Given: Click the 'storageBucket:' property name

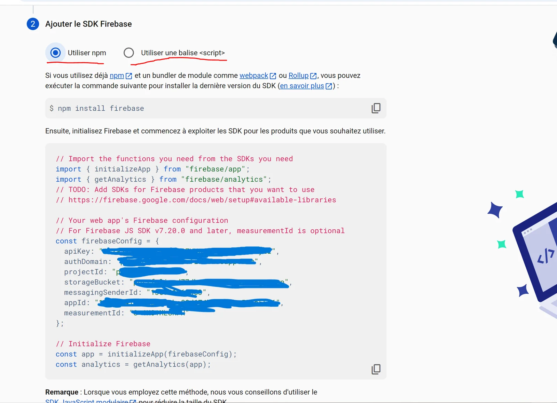Looking at the screenshot, I should (94, 282).
